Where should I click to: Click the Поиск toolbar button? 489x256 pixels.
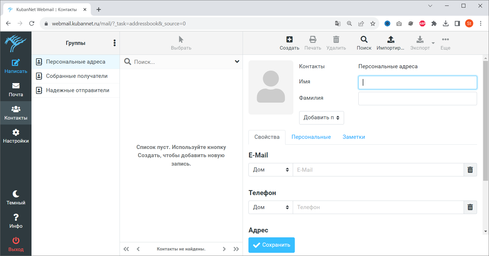(364, 43)
